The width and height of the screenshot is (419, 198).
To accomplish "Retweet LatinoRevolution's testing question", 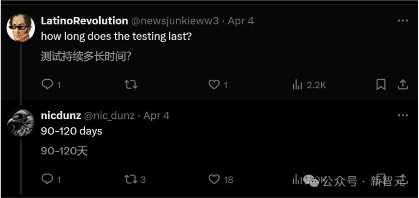I will [131, 85].
